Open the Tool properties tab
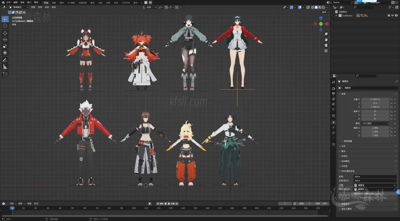400x221 pixels. 334,82
